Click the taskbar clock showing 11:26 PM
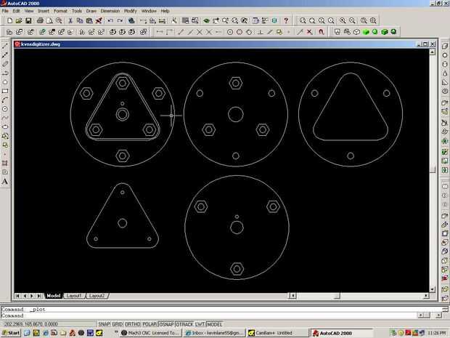Viewport: 450px width, 338px height. 436,333
